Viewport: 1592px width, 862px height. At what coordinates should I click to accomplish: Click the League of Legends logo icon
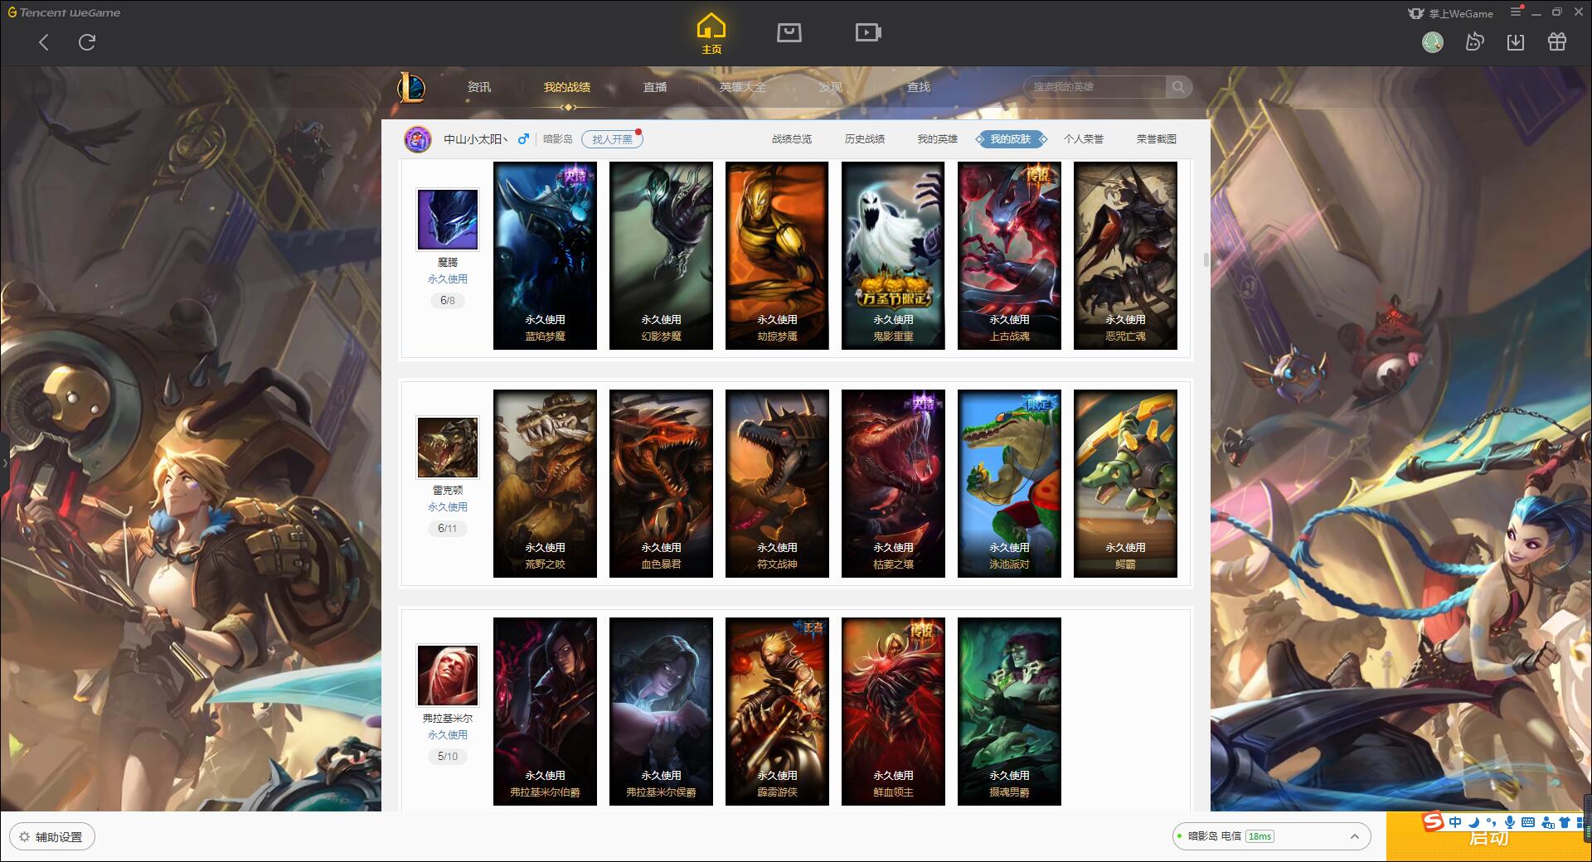[x=412, y=87]
